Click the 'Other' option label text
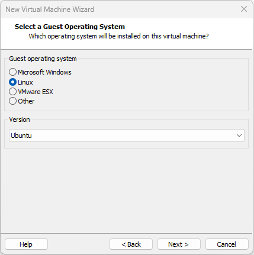The image size is (254, 255). [x=26, y=101]
